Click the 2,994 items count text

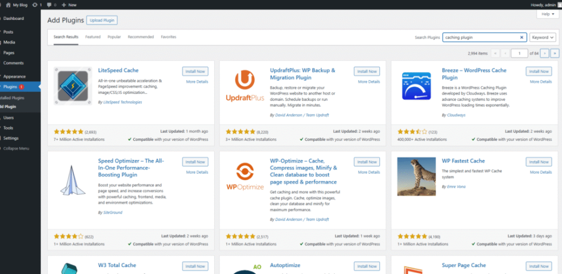click(477, 54)
